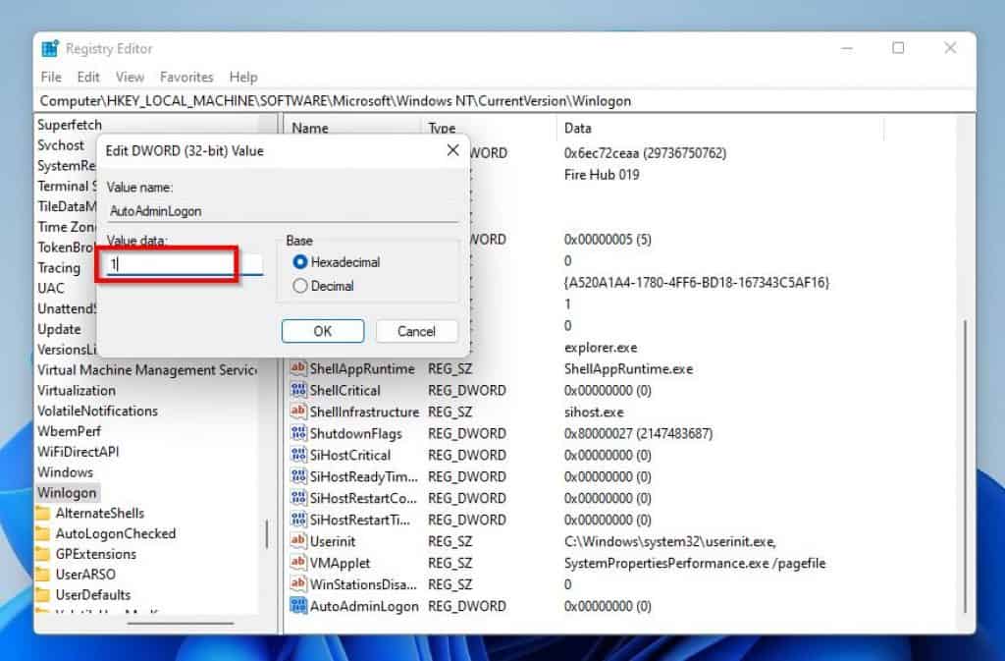Select the UserDefaults subkey label
The image size is (1005, 661).
pos(93,595)
